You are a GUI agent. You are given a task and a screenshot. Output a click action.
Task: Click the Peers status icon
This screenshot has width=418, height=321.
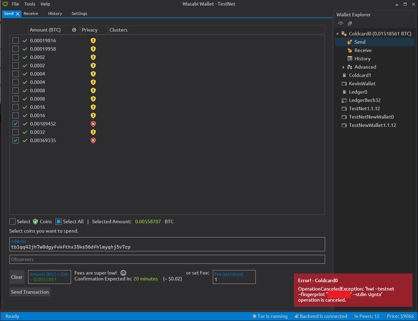(356, 316)
